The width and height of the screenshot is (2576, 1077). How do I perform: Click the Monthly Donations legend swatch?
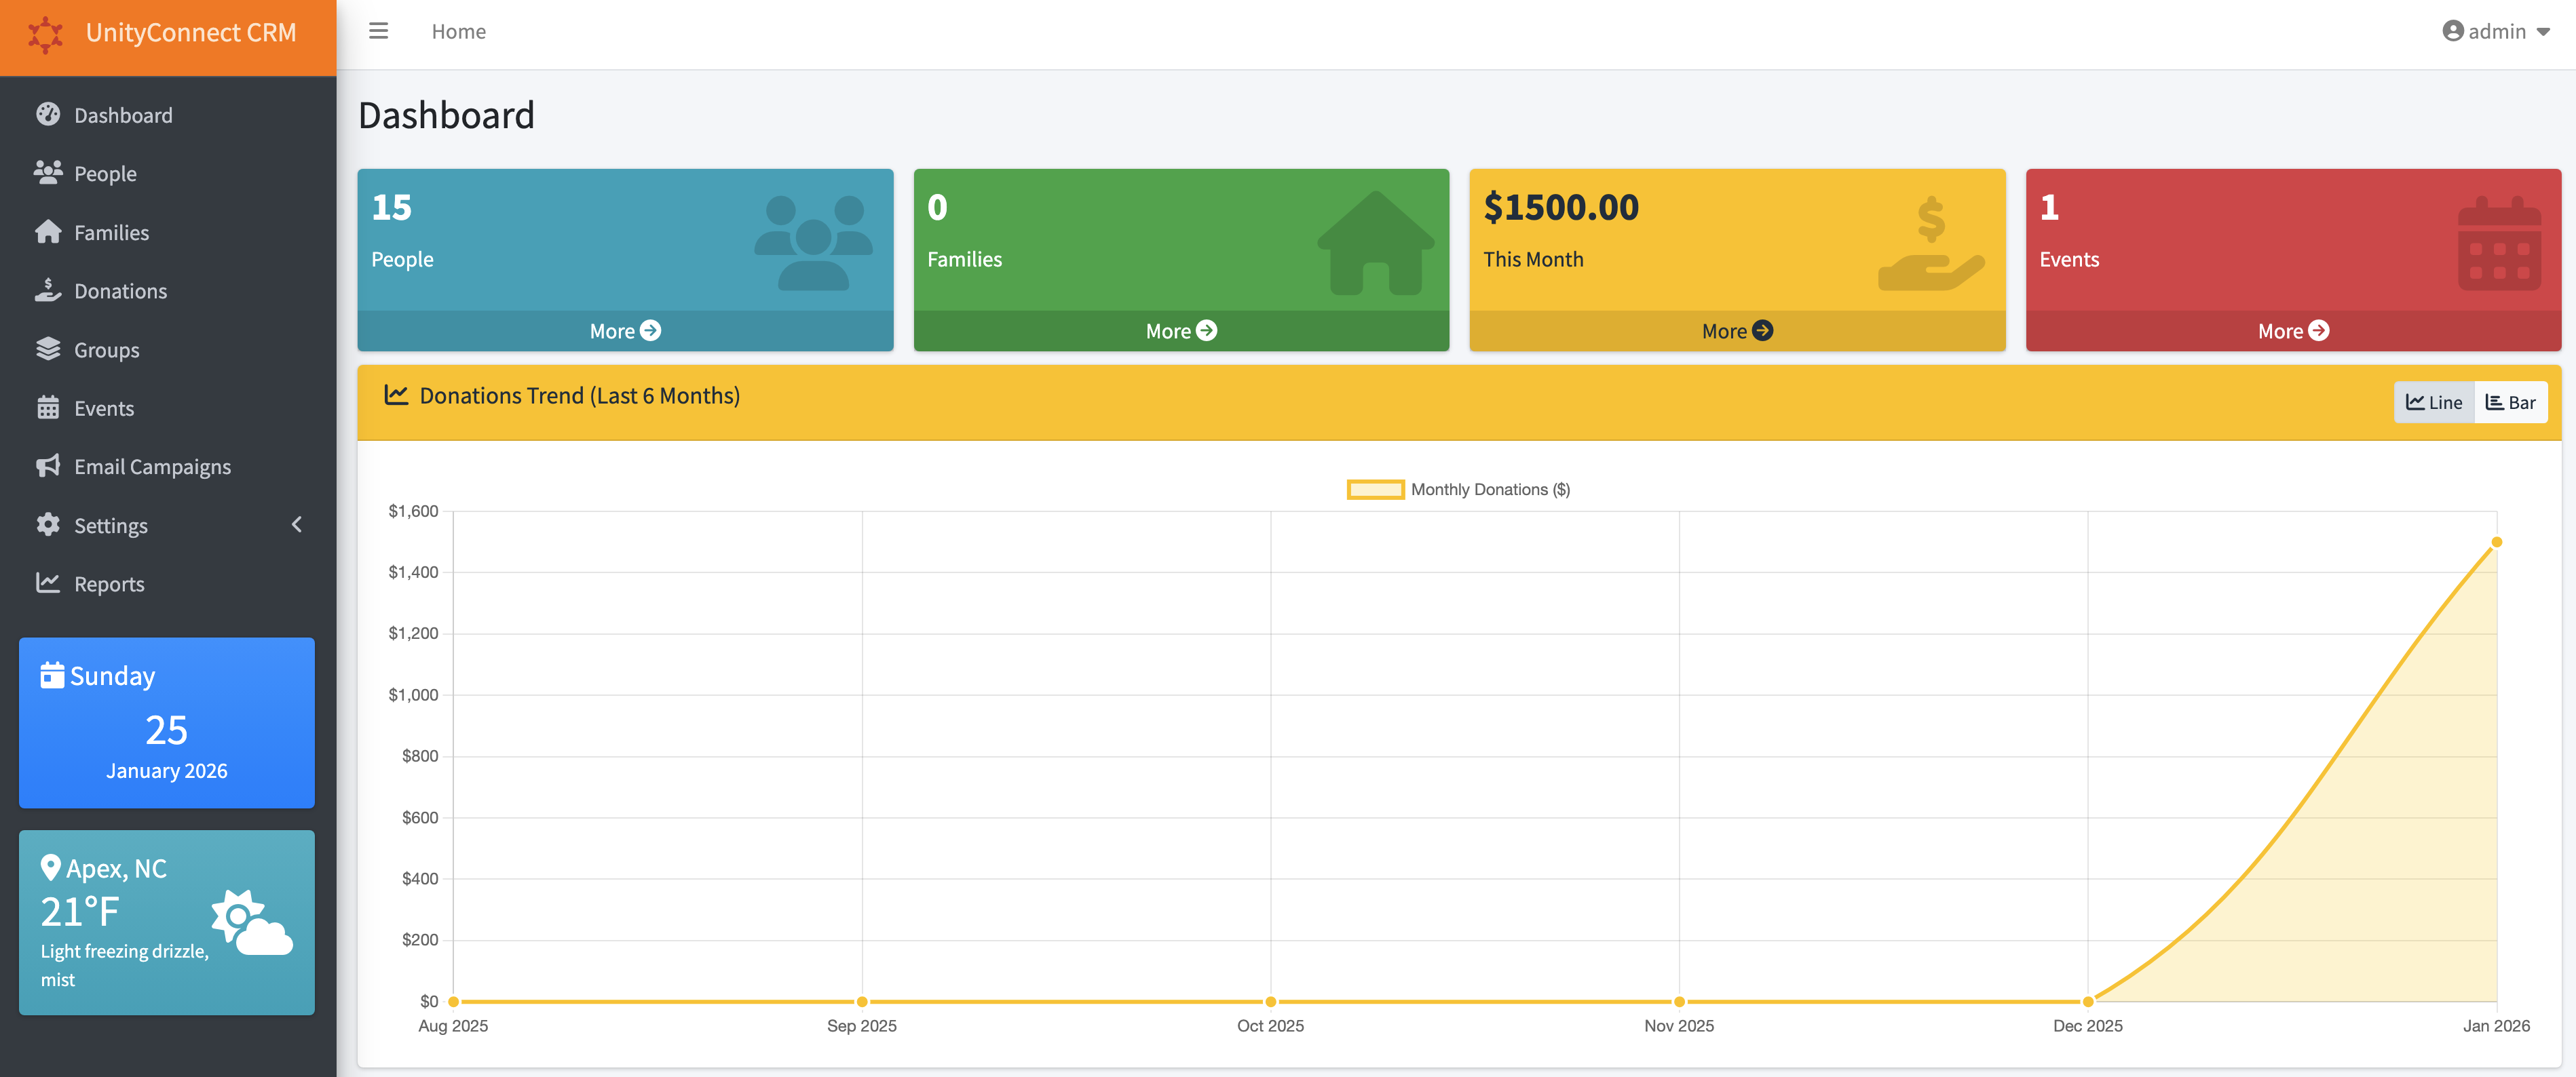coord(1376,490)
